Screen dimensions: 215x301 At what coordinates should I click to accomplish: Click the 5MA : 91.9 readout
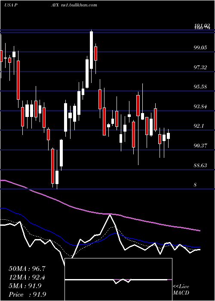pos(25,286)
